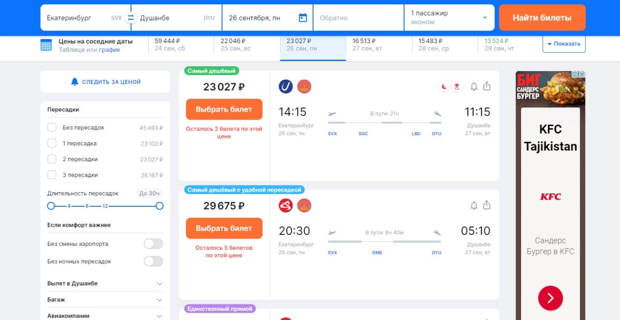Image resolution: width=620 pixels, height=320 pixels.
Task: Click the right handle of the layover duration slider
Action: point(159,206)
